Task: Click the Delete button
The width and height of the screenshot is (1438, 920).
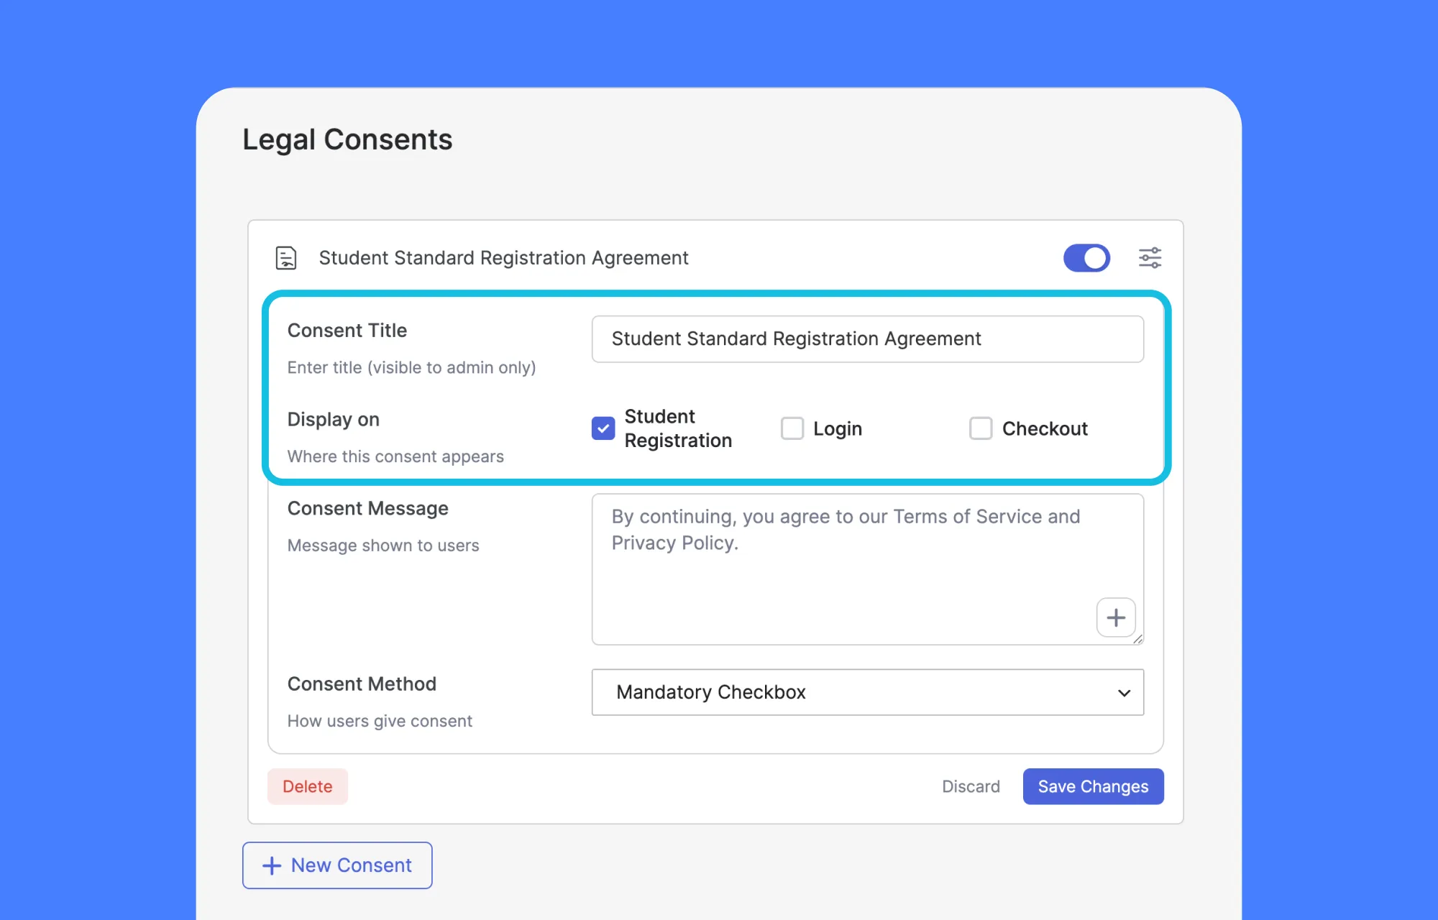Action: (x=308, y=786)
